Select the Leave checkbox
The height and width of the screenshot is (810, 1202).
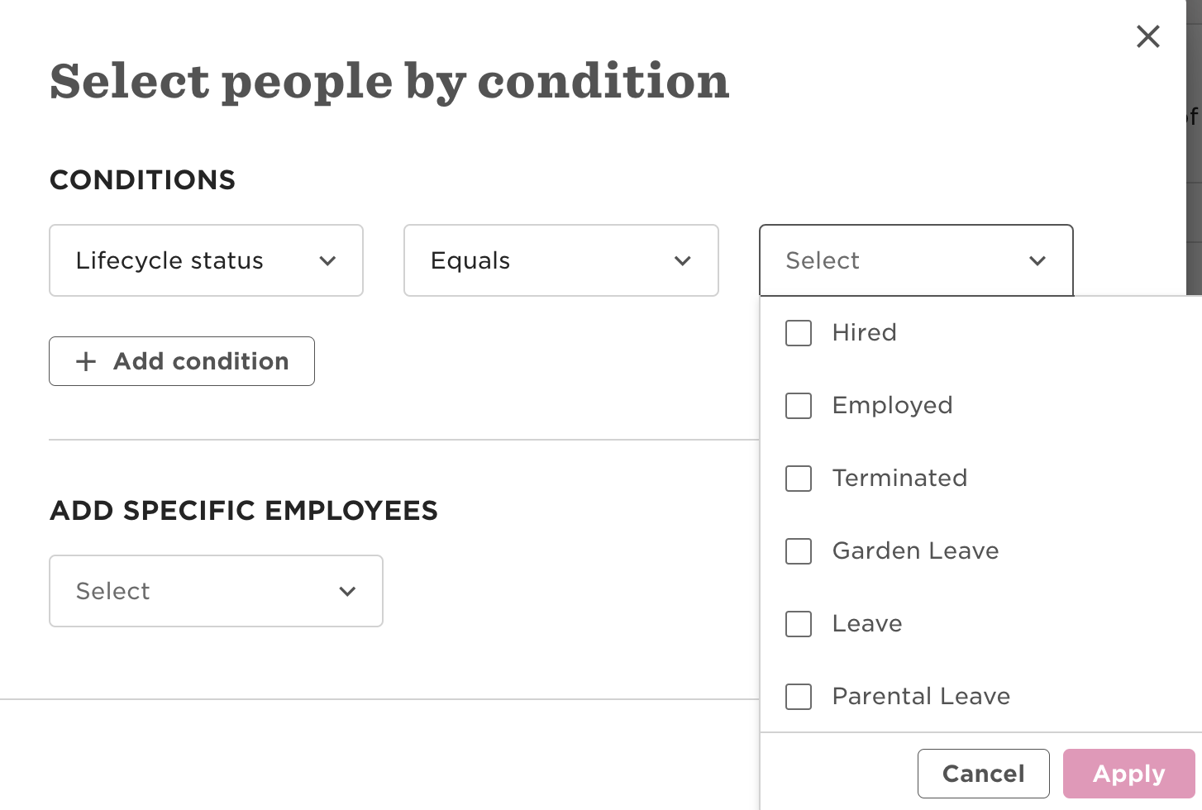799,624
